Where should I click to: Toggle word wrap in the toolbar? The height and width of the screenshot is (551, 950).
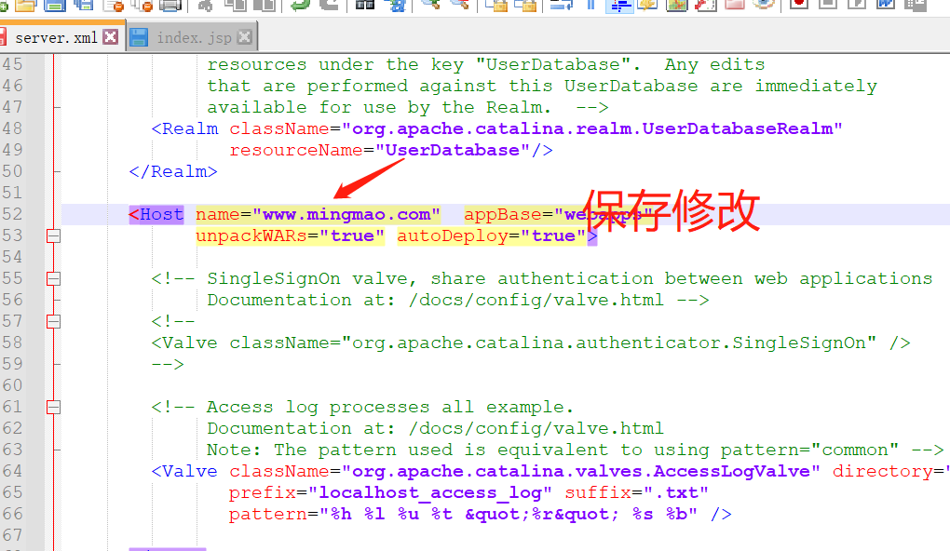[x=561, y=6]
